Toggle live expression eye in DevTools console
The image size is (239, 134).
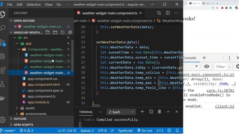coord(207,66)
